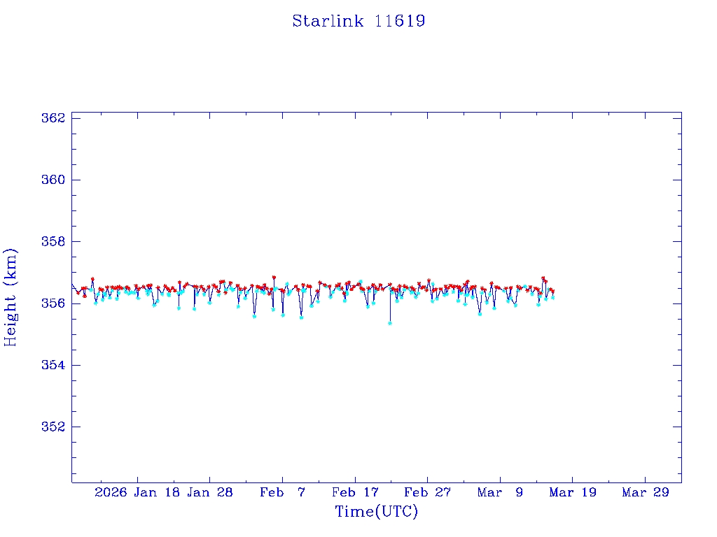717x537 pixels.
Task: Click the 362 tick label on the height axis
Action: point(53,117)
